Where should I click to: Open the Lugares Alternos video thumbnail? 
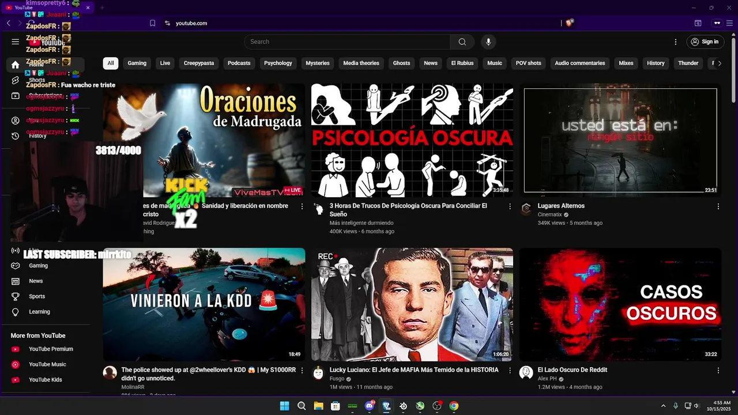(620, 140)
